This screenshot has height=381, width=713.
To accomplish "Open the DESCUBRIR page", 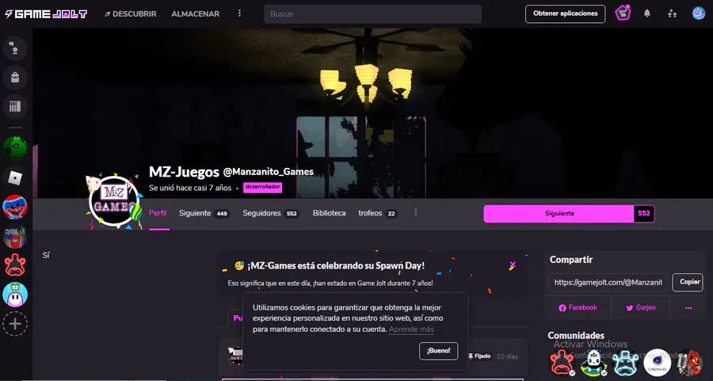I will pyautogui.click(x=131, y=14).
